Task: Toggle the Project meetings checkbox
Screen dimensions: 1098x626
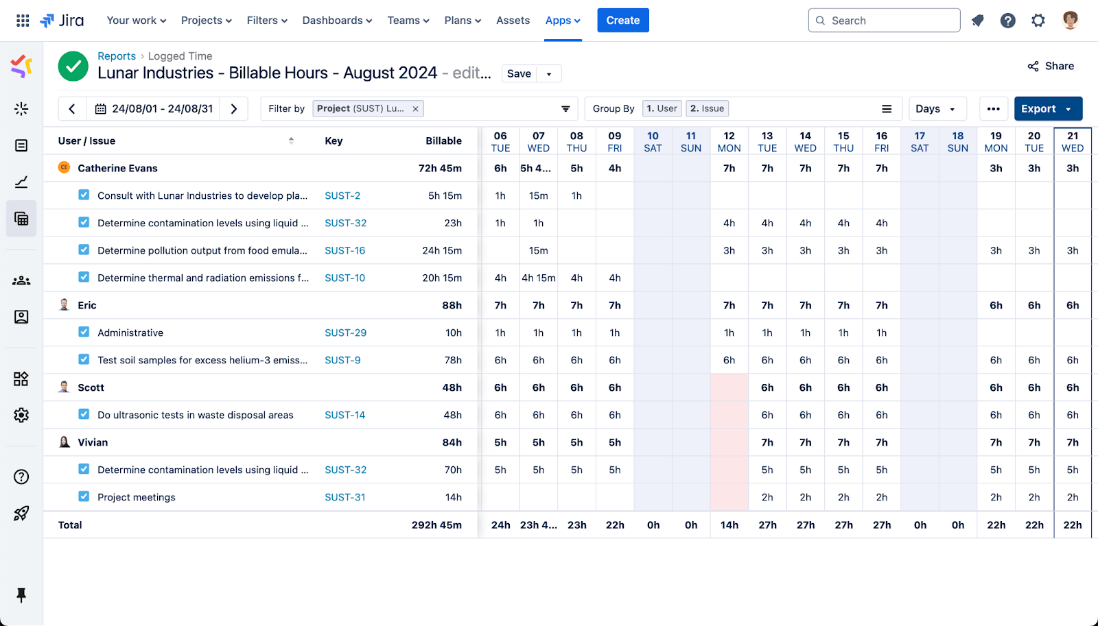Action: pos(84,497)
